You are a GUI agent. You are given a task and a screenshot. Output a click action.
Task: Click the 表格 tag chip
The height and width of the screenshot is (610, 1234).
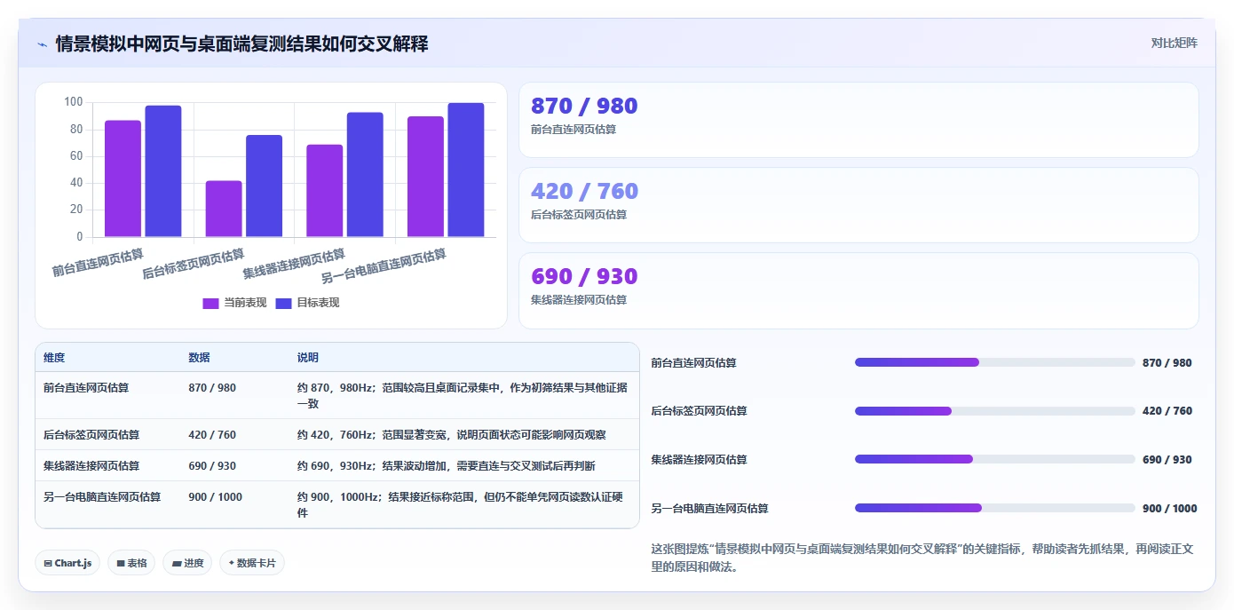[131, 563]
